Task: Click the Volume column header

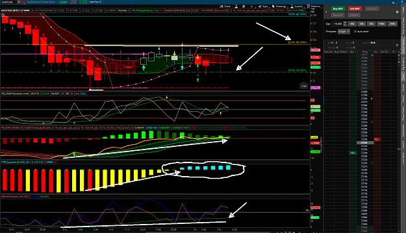Action: tap(329, 52)
